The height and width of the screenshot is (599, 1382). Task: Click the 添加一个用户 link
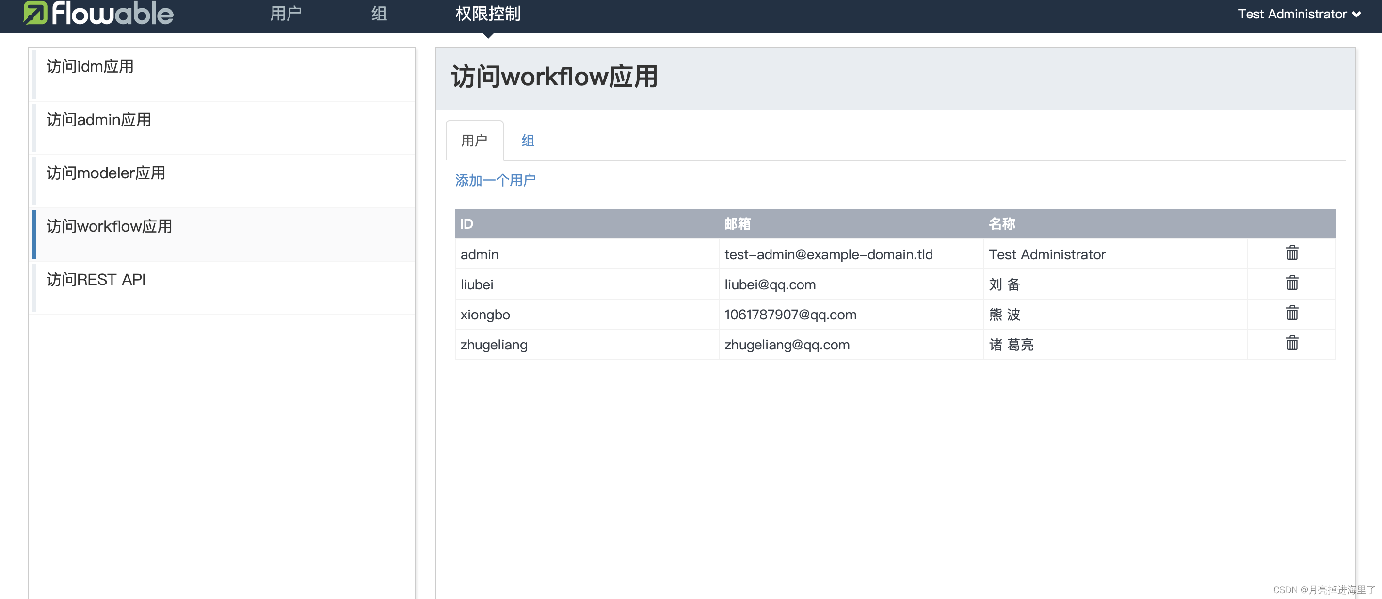coord(495,180)
